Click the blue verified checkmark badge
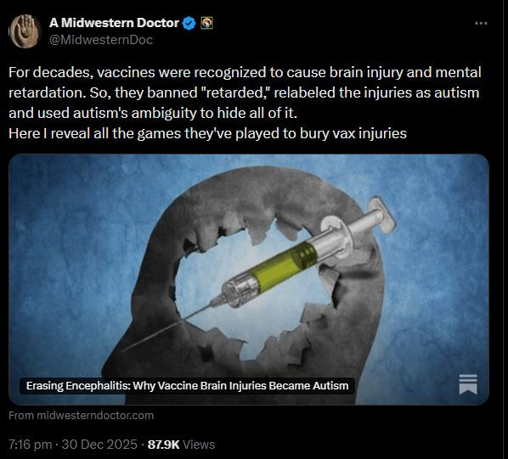 click(x=189, y=23)
